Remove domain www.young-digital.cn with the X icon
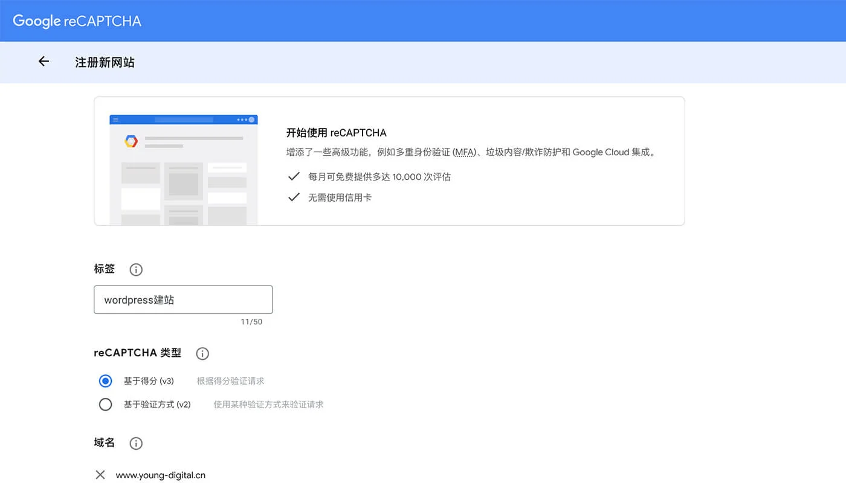The height and width of the screenshot is (483, 846). pos(100,475)
